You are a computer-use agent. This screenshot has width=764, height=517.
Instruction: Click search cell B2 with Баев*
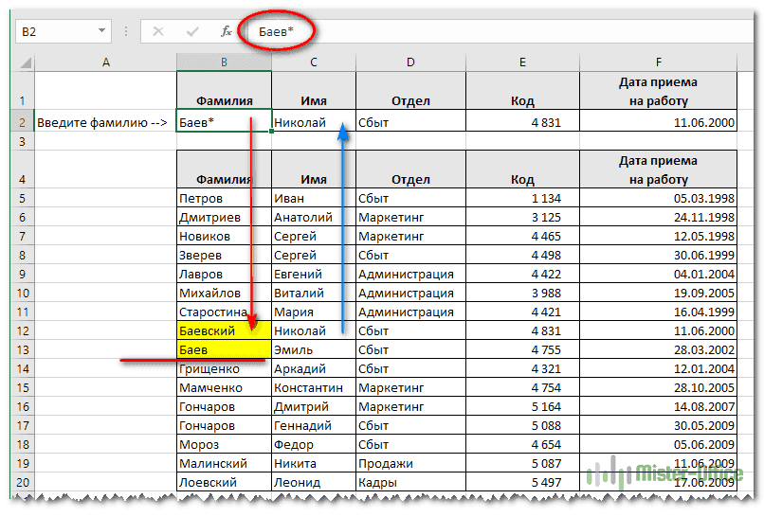pos(224,122)
